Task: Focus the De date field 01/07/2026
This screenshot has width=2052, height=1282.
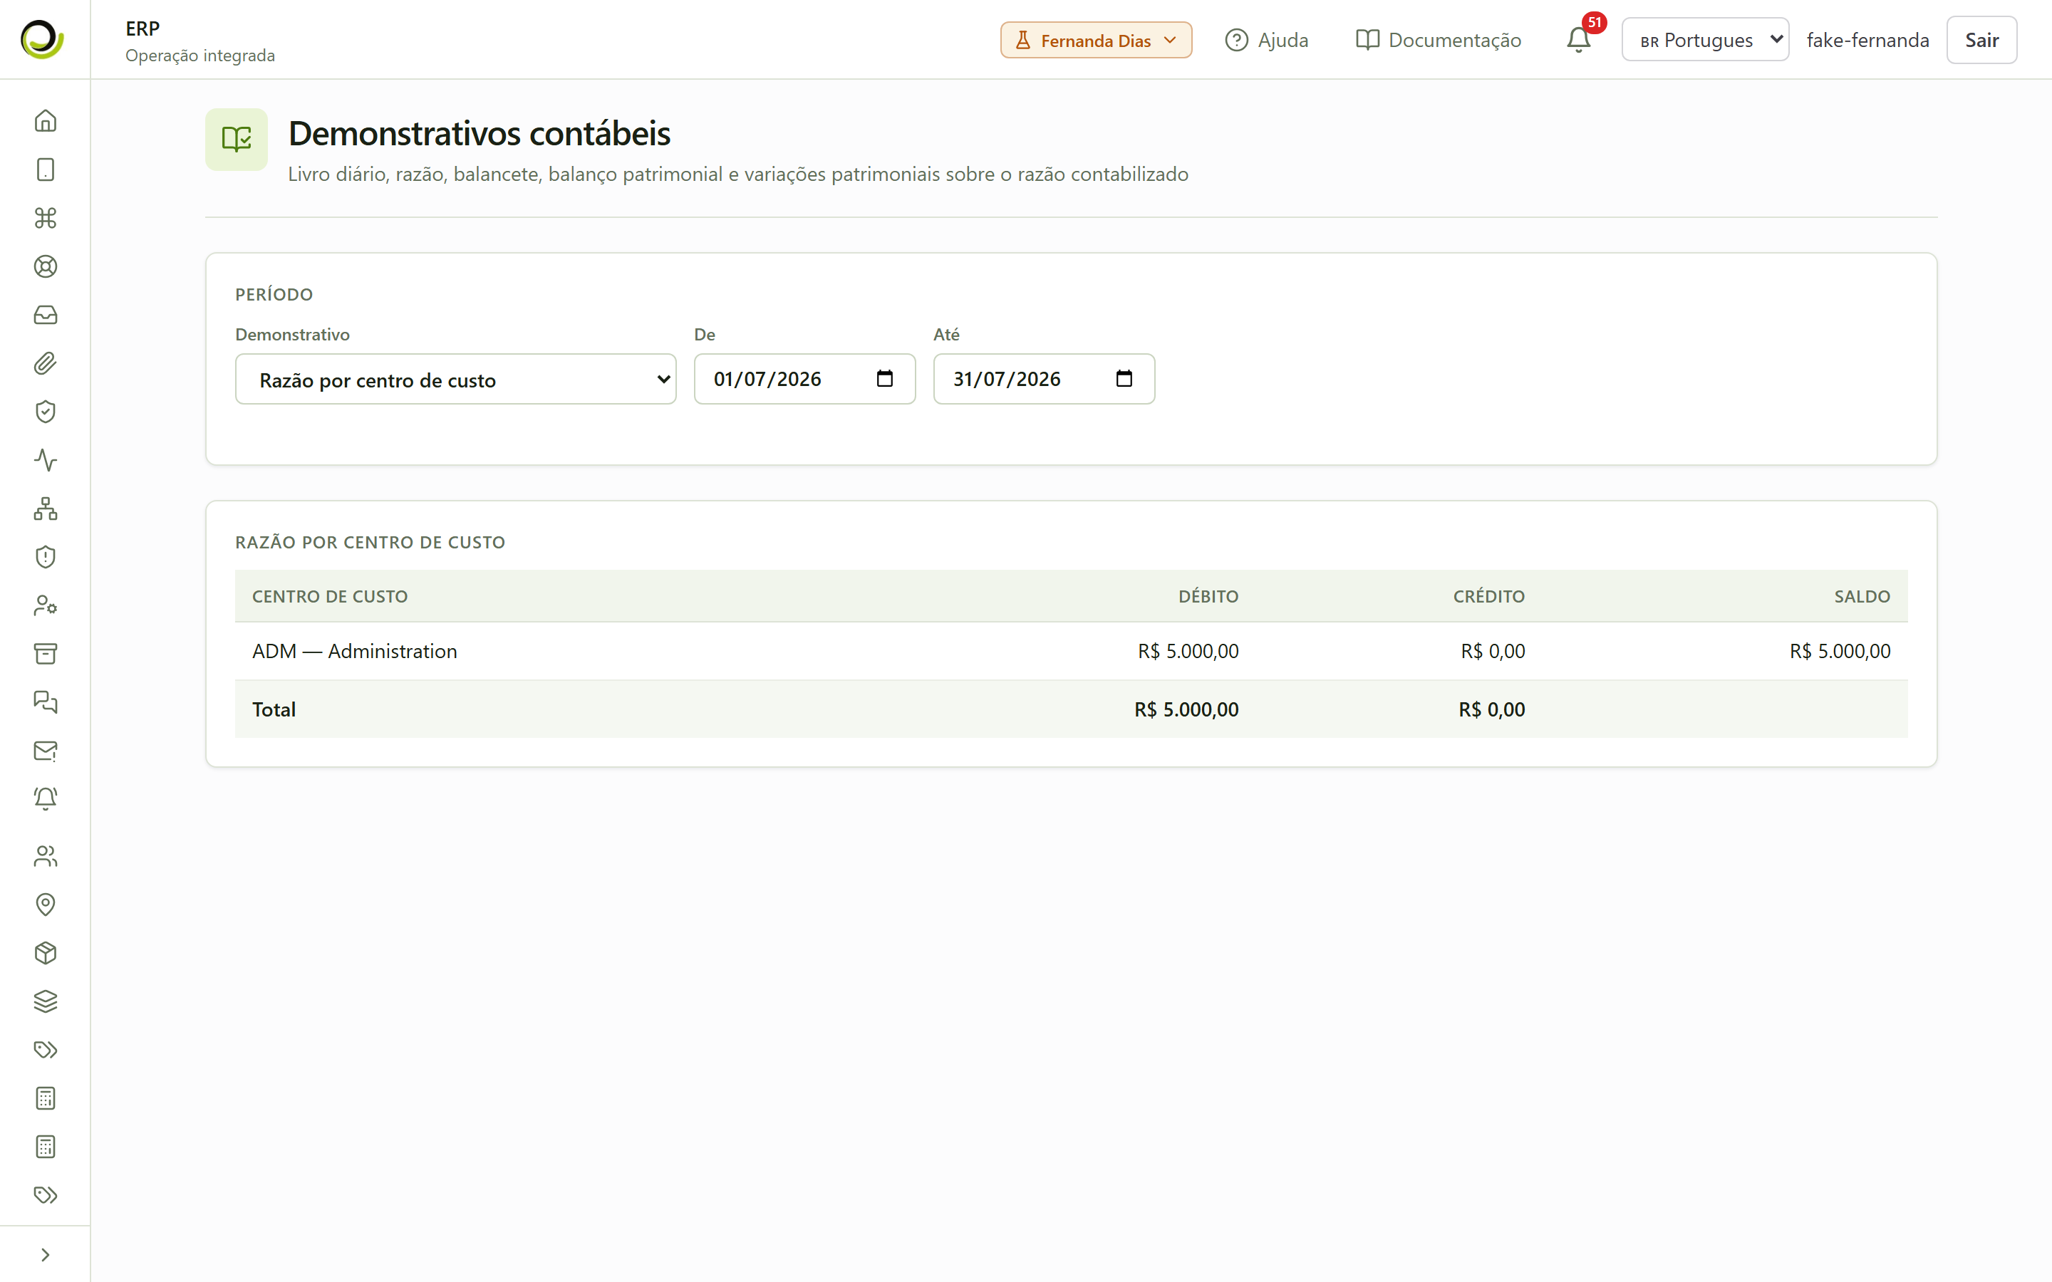Action: click(804, 379)
